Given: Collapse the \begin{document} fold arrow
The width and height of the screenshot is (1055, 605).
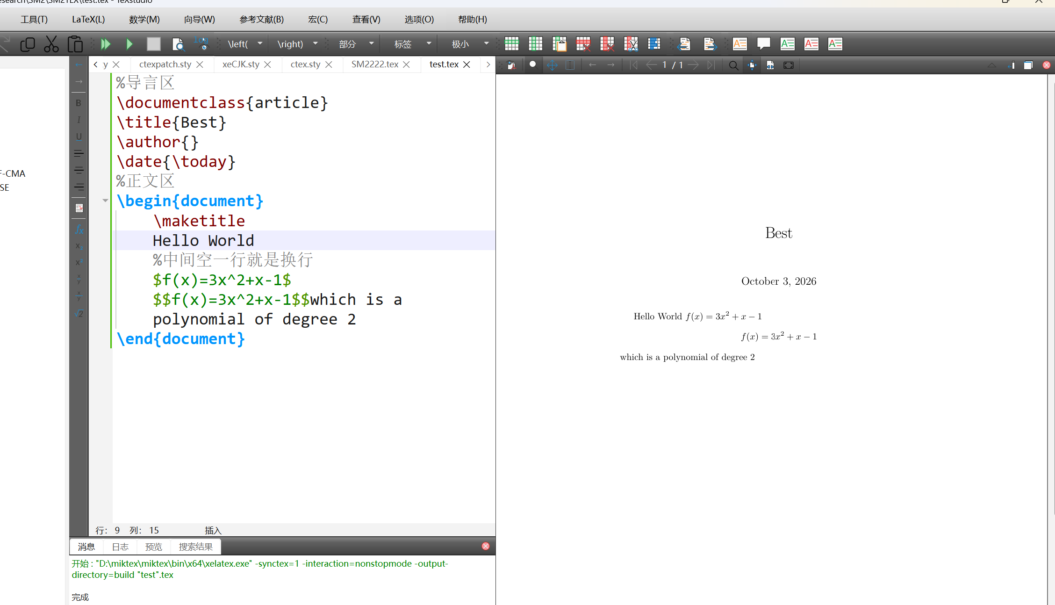Looking at the screenshot, I should click(x=105, y=201).
